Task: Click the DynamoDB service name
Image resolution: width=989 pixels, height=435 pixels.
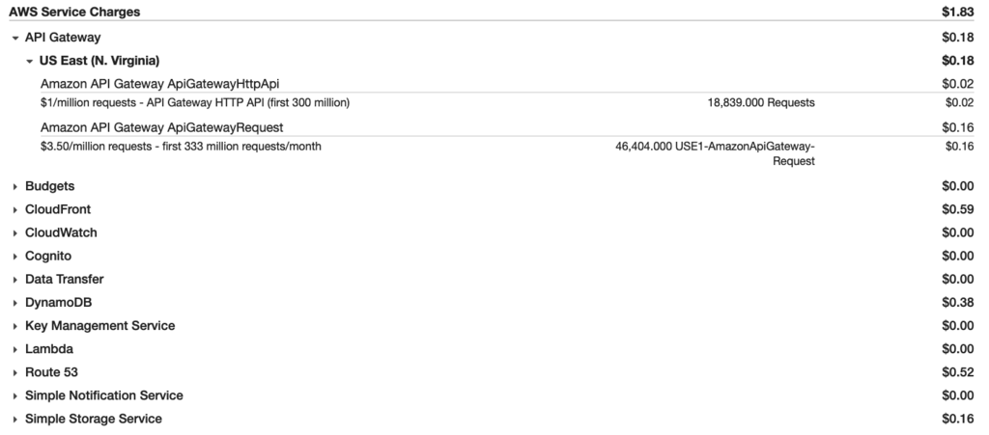Action: click(x=59, y=302)
